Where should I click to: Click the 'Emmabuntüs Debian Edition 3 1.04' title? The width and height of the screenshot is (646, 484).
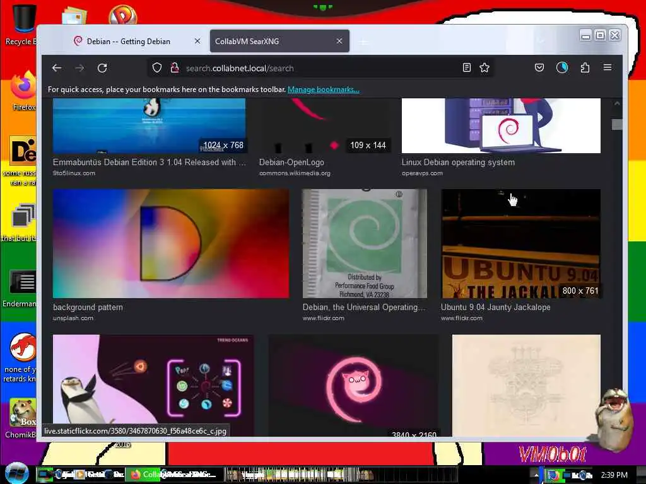150,162
